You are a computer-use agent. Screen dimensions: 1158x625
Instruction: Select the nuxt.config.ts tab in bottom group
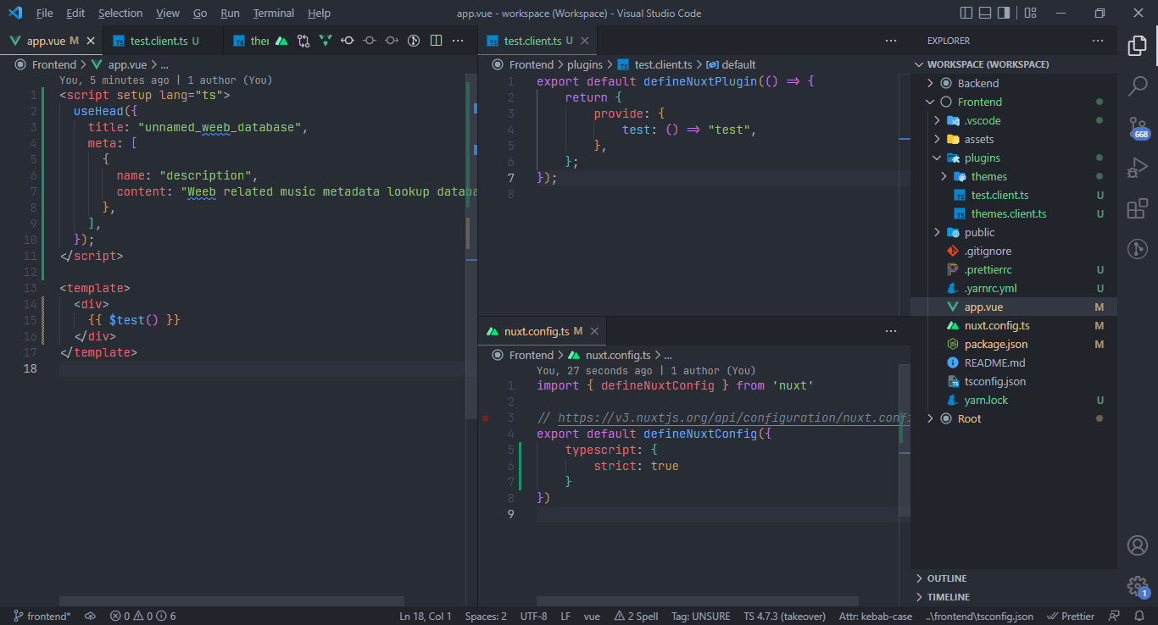point(543,331)
